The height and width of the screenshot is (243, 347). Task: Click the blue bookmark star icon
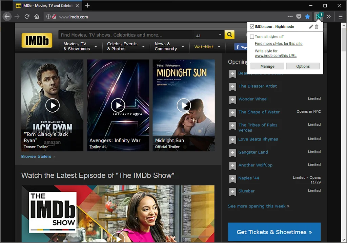(307, 17)
